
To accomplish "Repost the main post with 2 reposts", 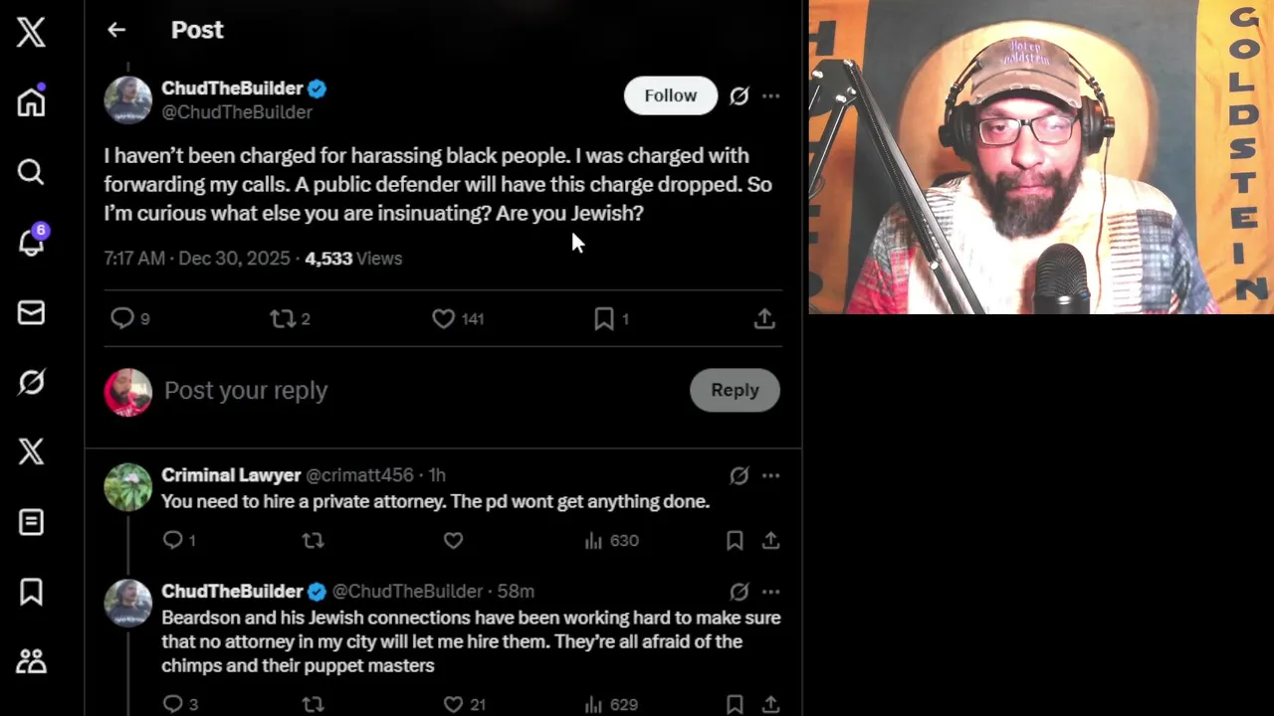I will (x=283, y=318).
